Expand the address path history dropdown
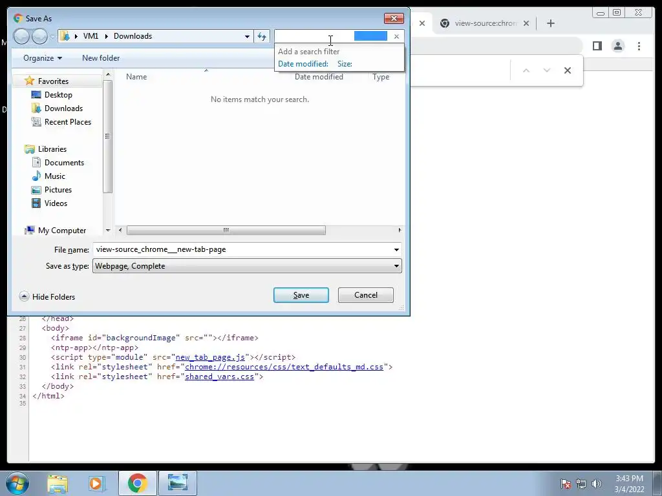The image size is (662, 496). (247, 36)
